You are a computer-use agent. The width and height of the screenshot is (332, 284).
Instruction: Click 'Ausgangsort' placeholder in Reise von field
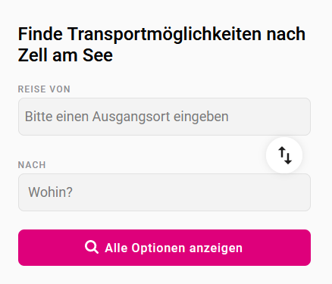(131, 117)
